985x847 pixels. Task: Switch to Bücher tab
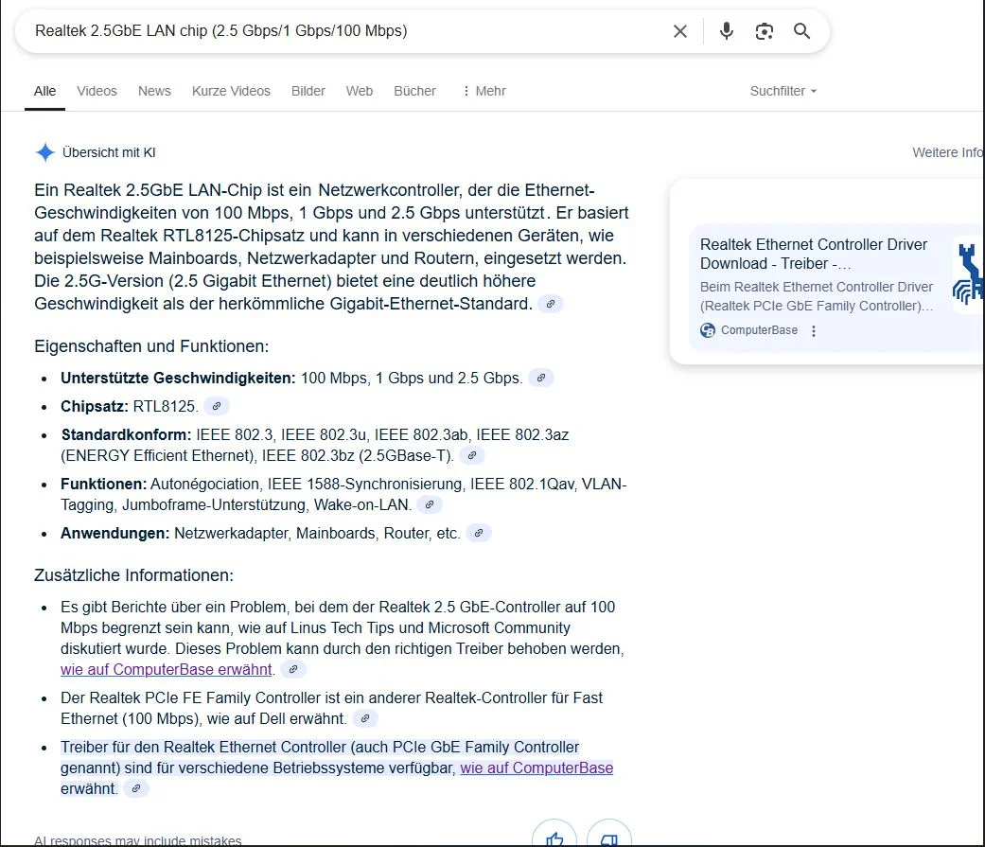click(x=414, y=91)
